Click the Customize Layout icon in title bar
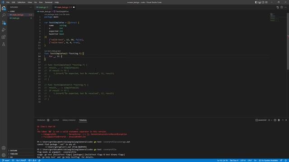The width and height of the screenshot is (289, 162). pyautogui.click(x=266, y=2)
